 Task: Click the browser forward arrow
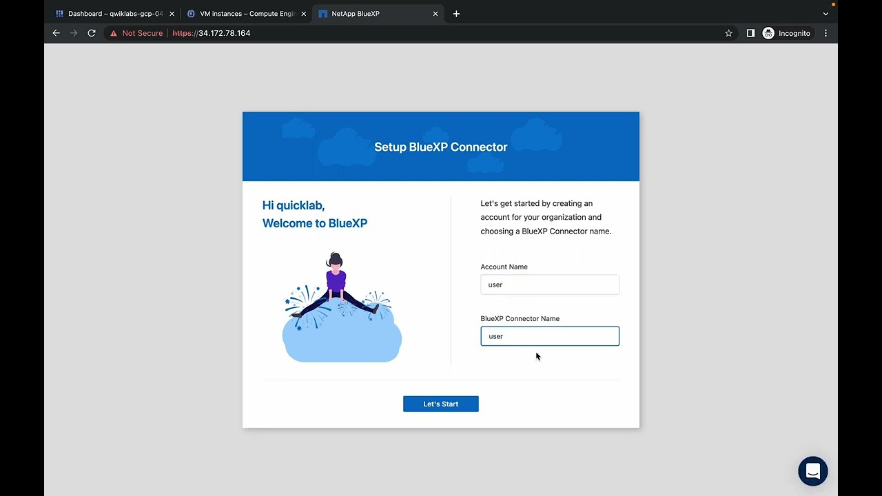click(x=74, y=33)
